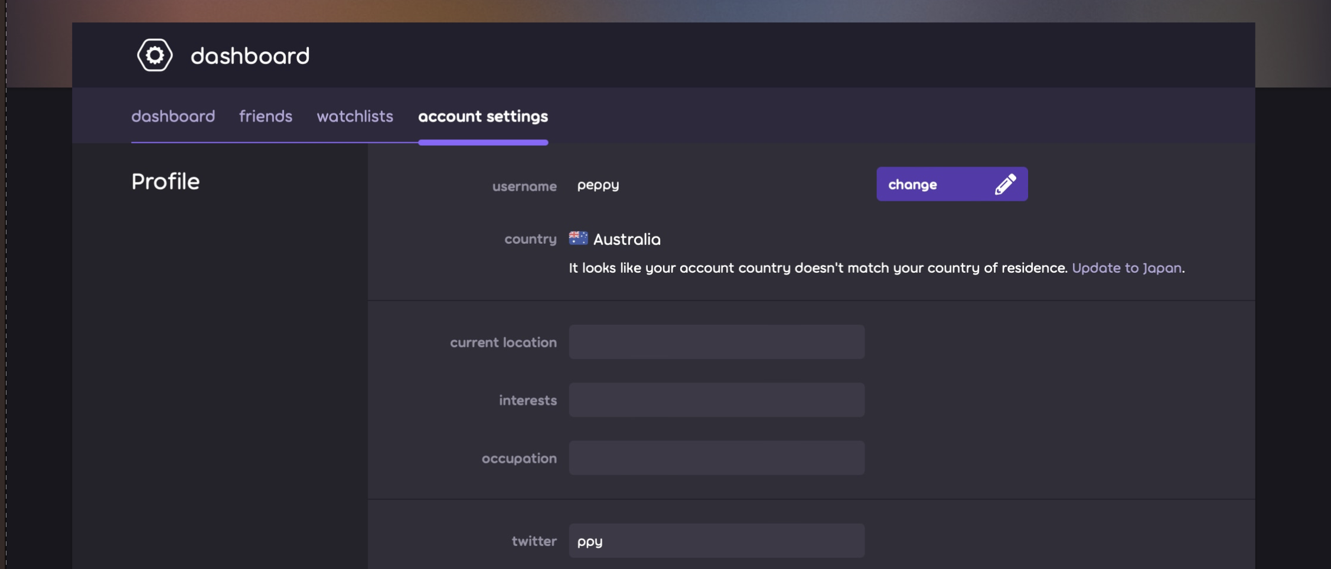Viewport: 1331px width, 569px height.
Task: Click the dashboard title text in header
Action: [250, 55]
